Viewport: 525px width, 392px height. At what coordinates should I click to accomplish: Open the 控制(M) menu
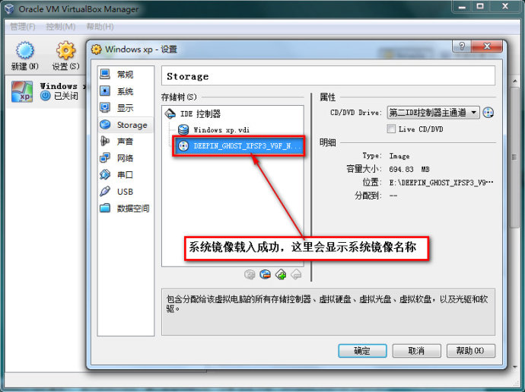tap(61, 27)
